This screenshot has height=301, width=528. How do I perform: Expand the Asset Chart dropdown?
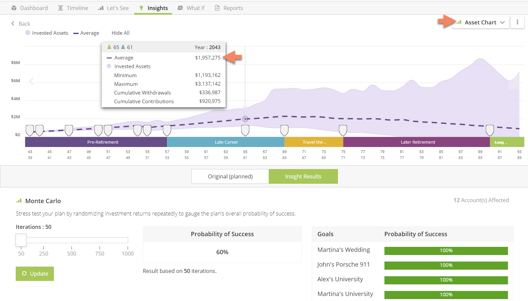(x=480, y=22)
